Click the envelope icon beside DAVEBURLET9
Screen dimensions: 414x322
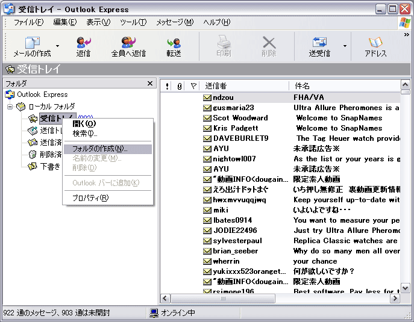[207, 138]
